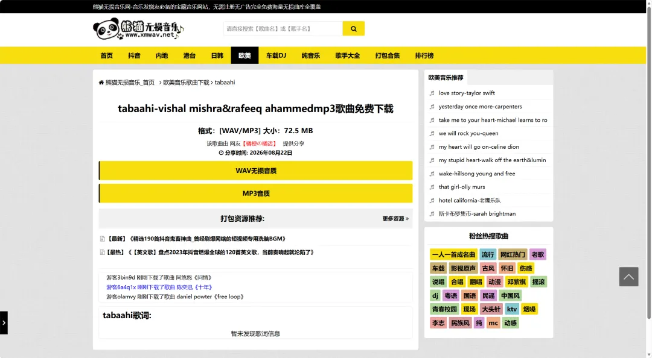Select the 动感 tag
The image size is (652, 358).
tap(510, 322)
